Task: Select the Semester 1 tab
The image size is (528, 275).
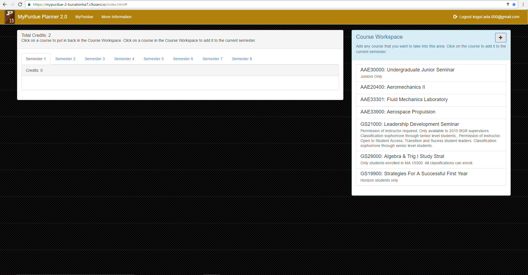Action: 36,59
